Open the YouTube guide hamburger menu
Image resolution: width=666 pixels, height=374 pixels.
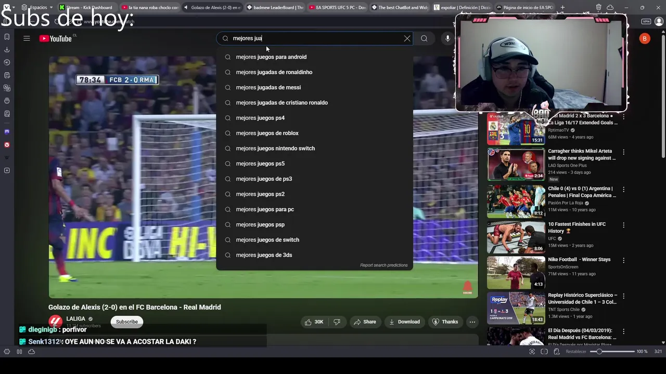27,38
